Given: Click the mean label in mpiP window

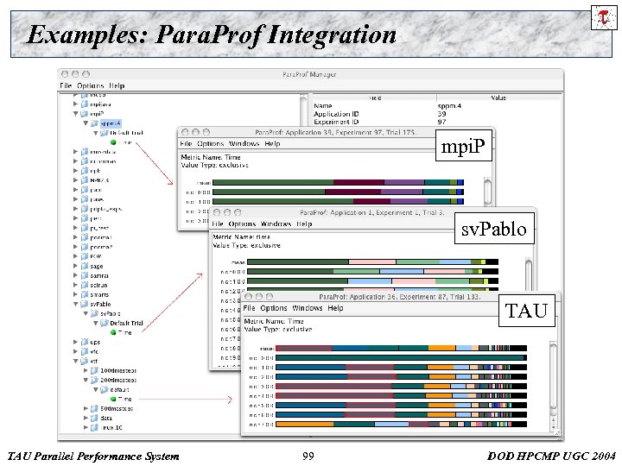Looking at the screenshot, I should 204,183.
